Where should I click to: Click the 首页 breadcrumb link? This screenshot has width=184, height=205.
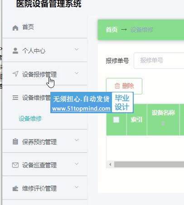click(x=111, y=30)
